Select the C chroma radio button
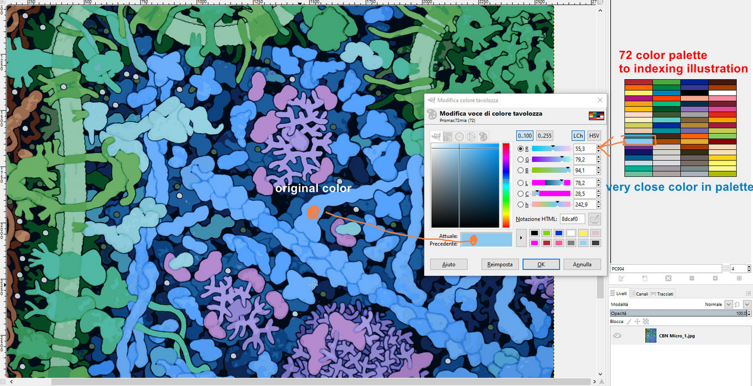The width and height of the screenshot is (753, 386). click(521, 193)
